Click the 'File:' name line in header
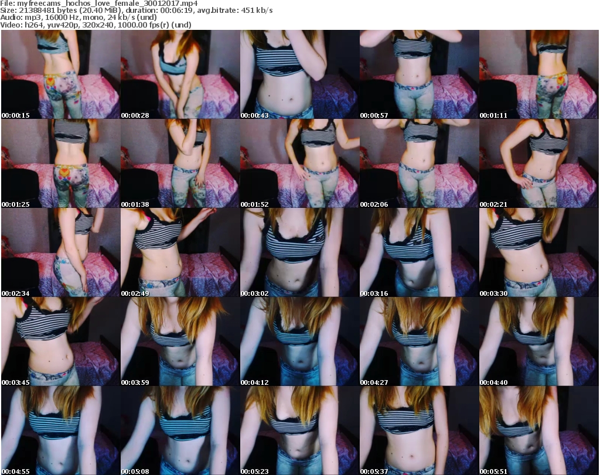Viewport: 600px width, 475px height. tap(98, 4)
